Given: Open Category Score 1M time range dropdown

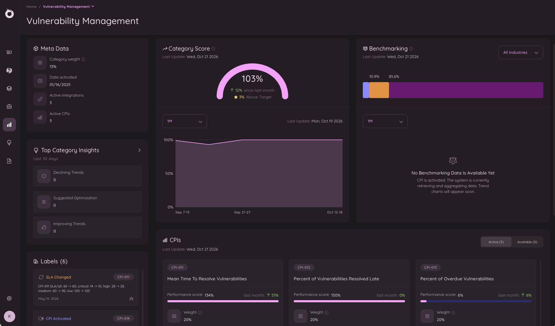Looking at the screenshot, I should (x=185, y=121).
